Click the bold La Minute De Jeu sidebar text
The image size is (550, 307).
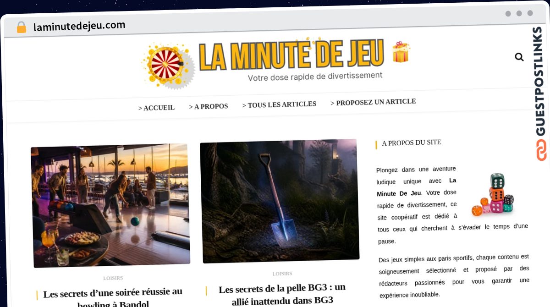tap(417, 187)
